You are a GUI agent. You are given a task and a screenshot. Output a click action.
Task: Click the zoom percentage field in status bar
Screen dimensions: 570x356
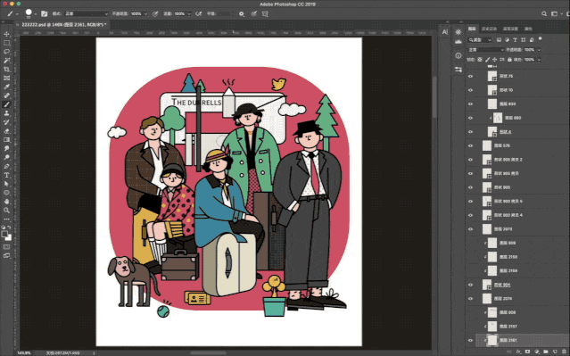click(x=25, y=353)
